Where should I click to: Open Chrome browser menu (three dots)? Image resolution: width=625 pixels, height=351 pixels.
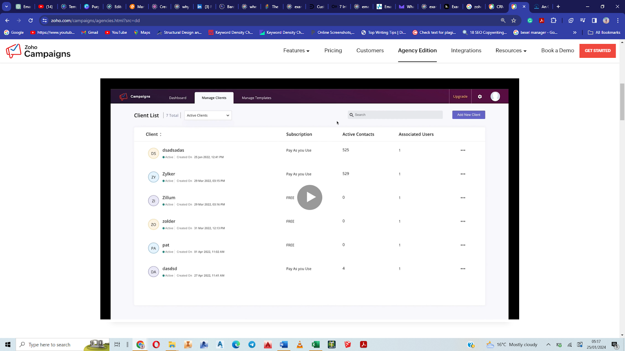tap(618, 20)
